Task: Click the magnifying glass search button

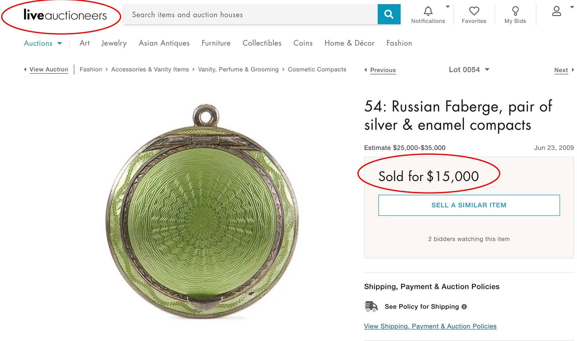Action: point(389,14)
